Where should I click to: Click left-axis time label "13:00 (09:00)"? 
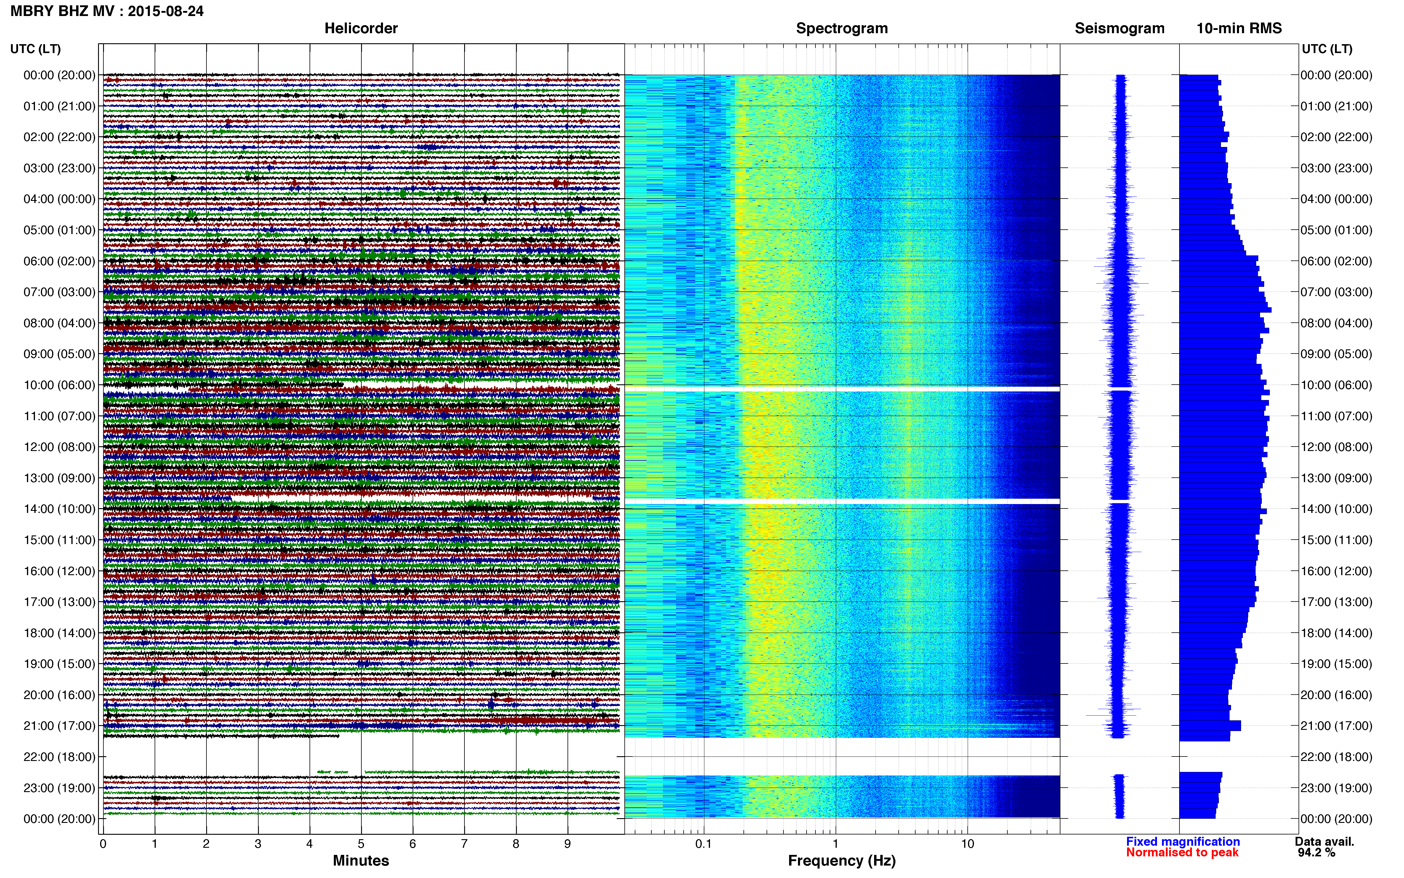pos(59,478)
